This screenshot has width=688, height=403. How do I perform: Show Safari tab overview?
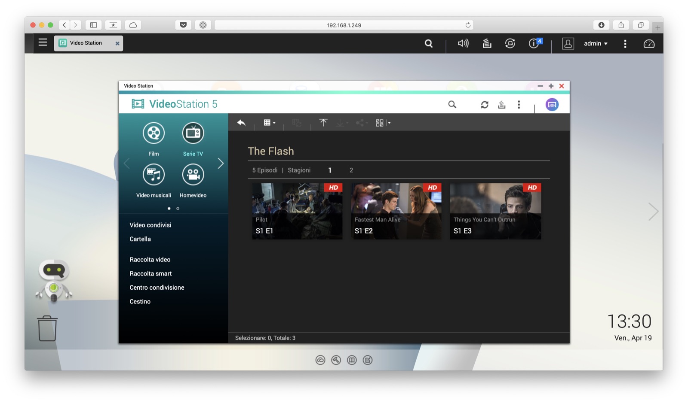(x=641, y=25)
